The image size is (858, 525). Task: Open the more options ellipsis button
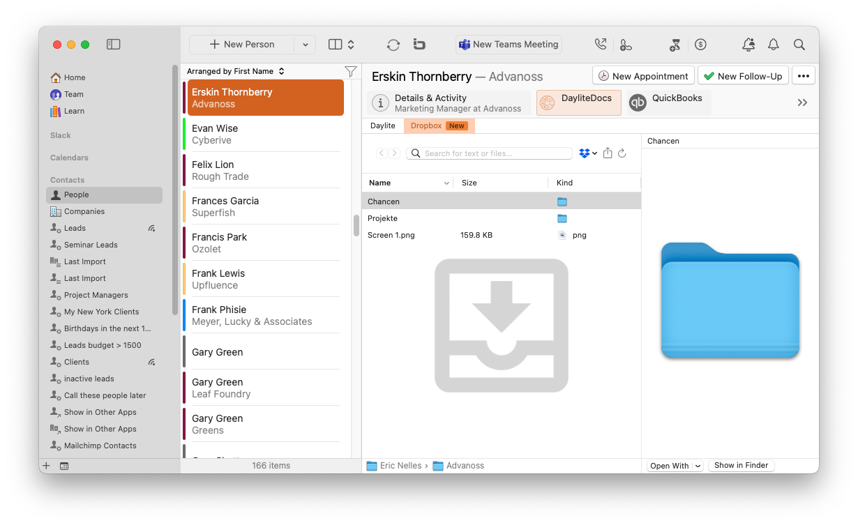coord(804,76)
